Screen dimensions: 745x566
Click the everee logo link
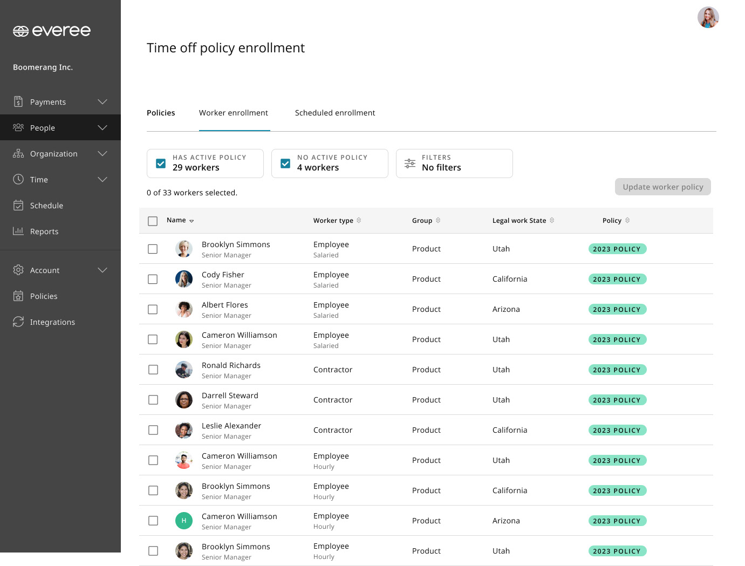(52, 31)
